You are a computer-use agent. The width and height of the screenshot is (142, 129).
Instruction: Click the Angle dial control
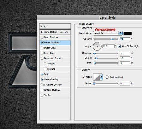point(97,46)
